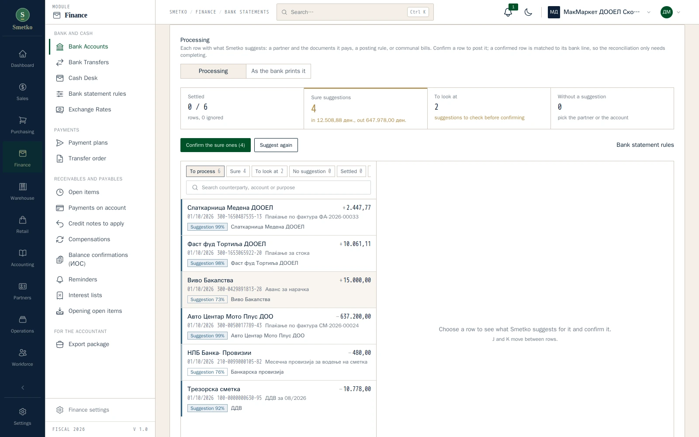Select the Sure suggestions summary card
The height and width of the screenshot is (437, 699).
(365, 108)
